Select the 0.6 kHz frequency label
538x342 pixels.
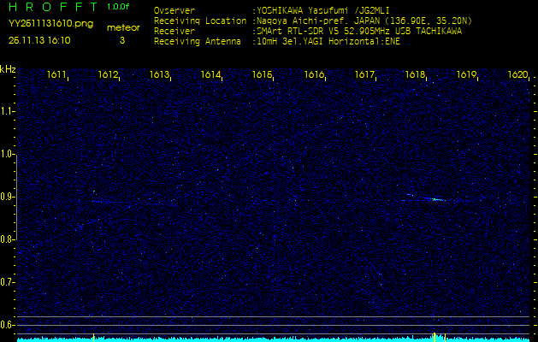tap(9, 324)
